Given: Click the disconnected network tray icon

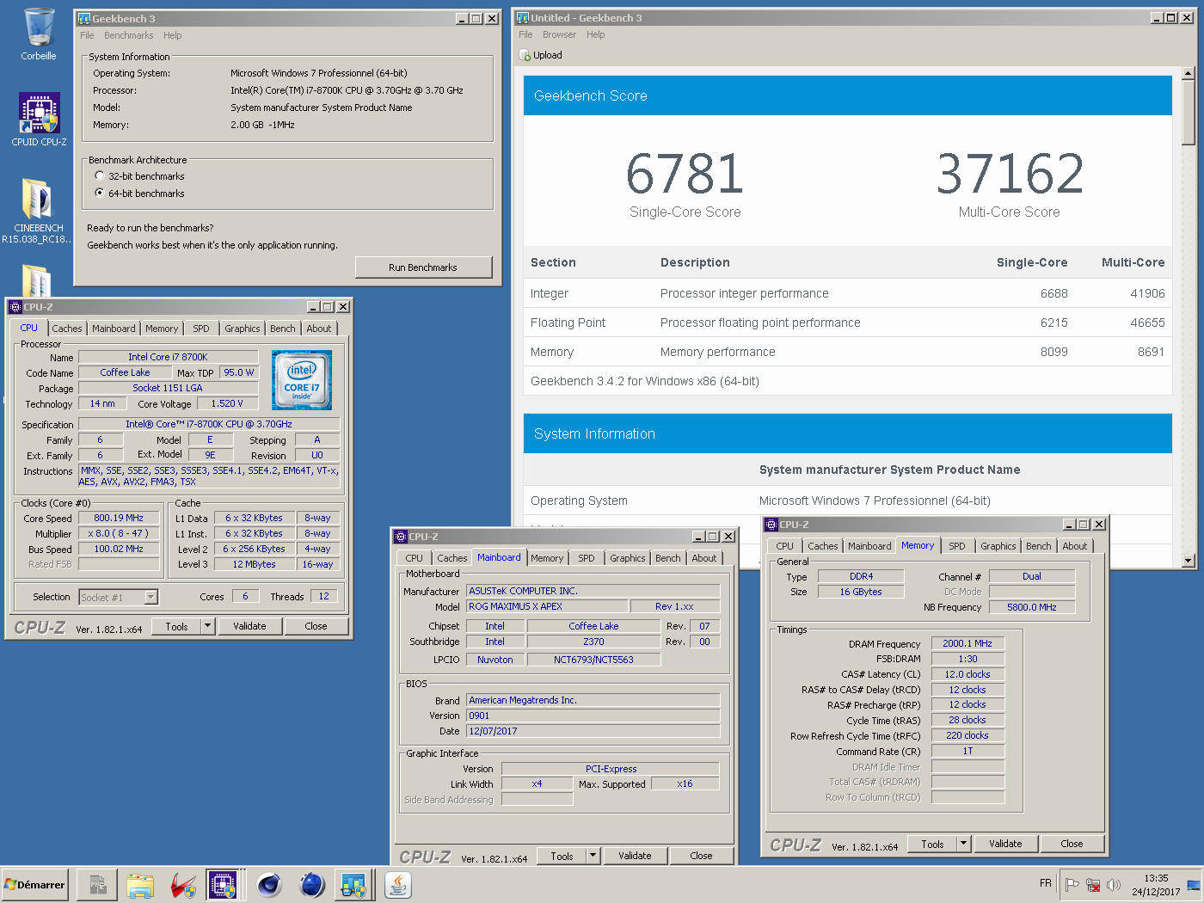Looking at the screenshot, I should (1093, 885).
